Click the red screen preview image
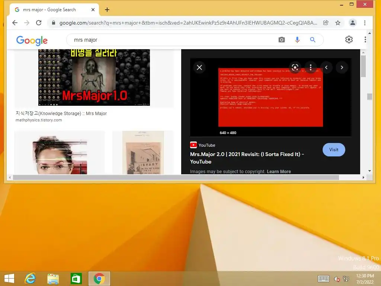This screenshot has width=381, height=286. [271, 97]
